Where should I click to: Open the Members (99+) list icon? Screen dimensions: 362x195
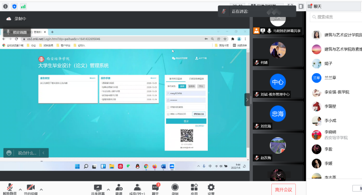(x=138, y=187)
